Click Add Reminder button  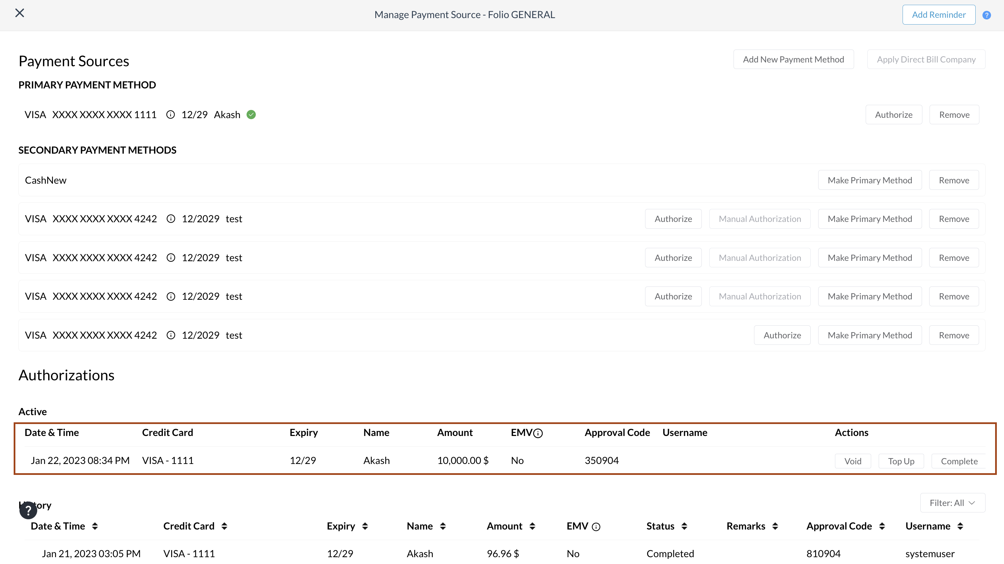tap(938, 15)
